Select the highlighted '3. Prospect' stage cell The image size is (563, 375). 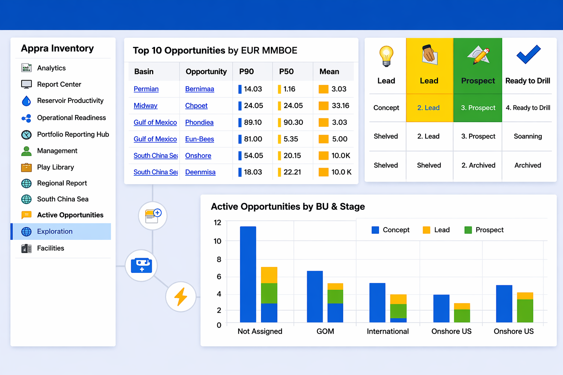tap(478, 108)
